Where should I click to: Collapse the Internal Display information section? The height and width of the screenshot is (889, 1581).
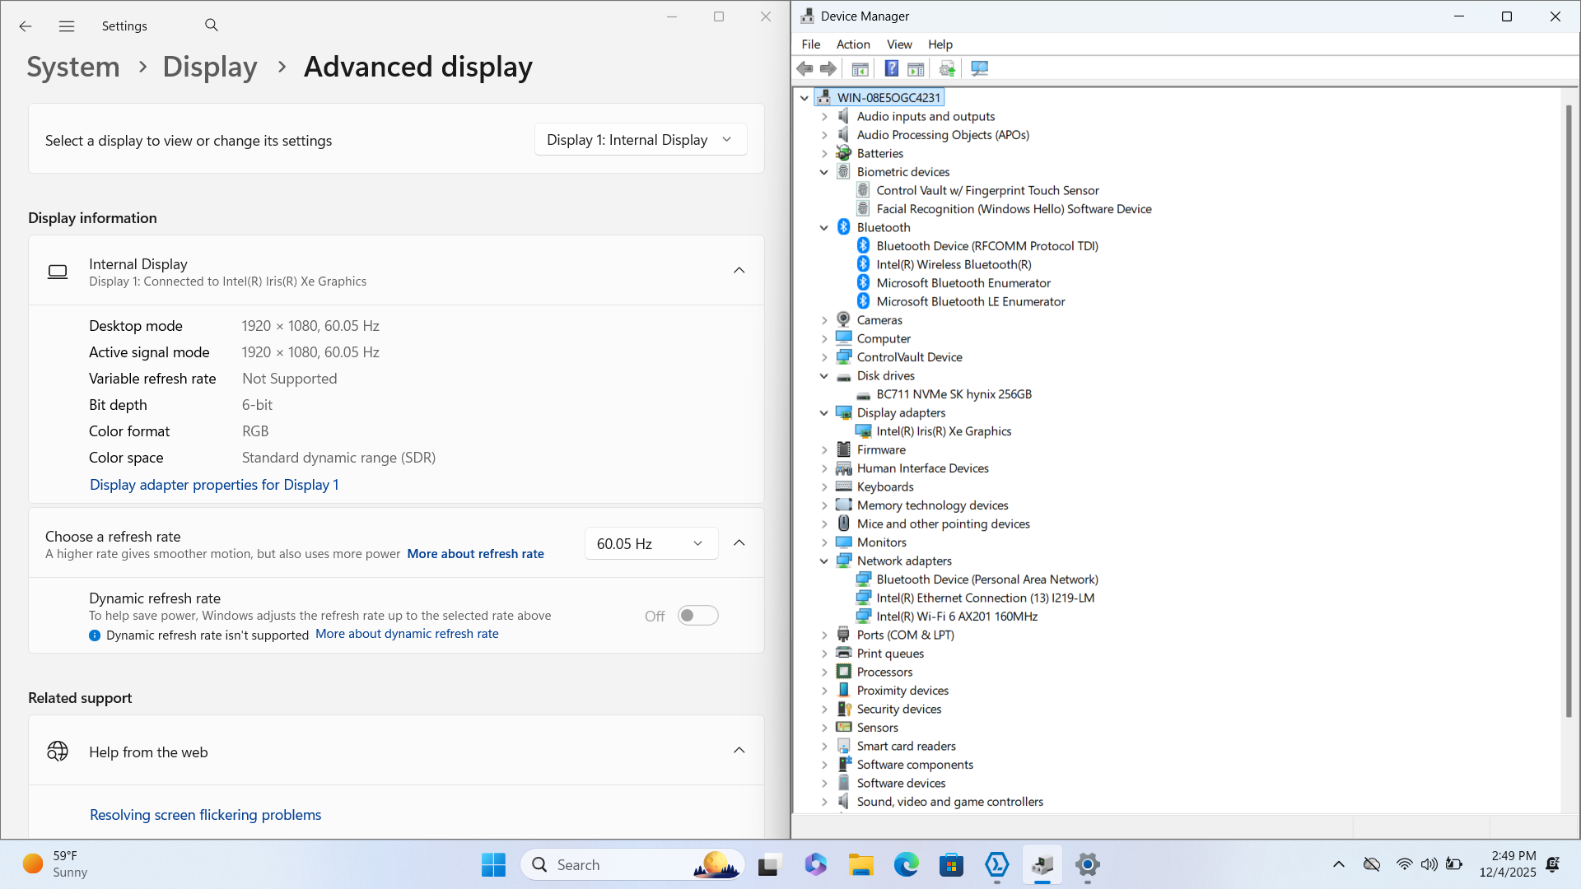(x=739, y=271)
